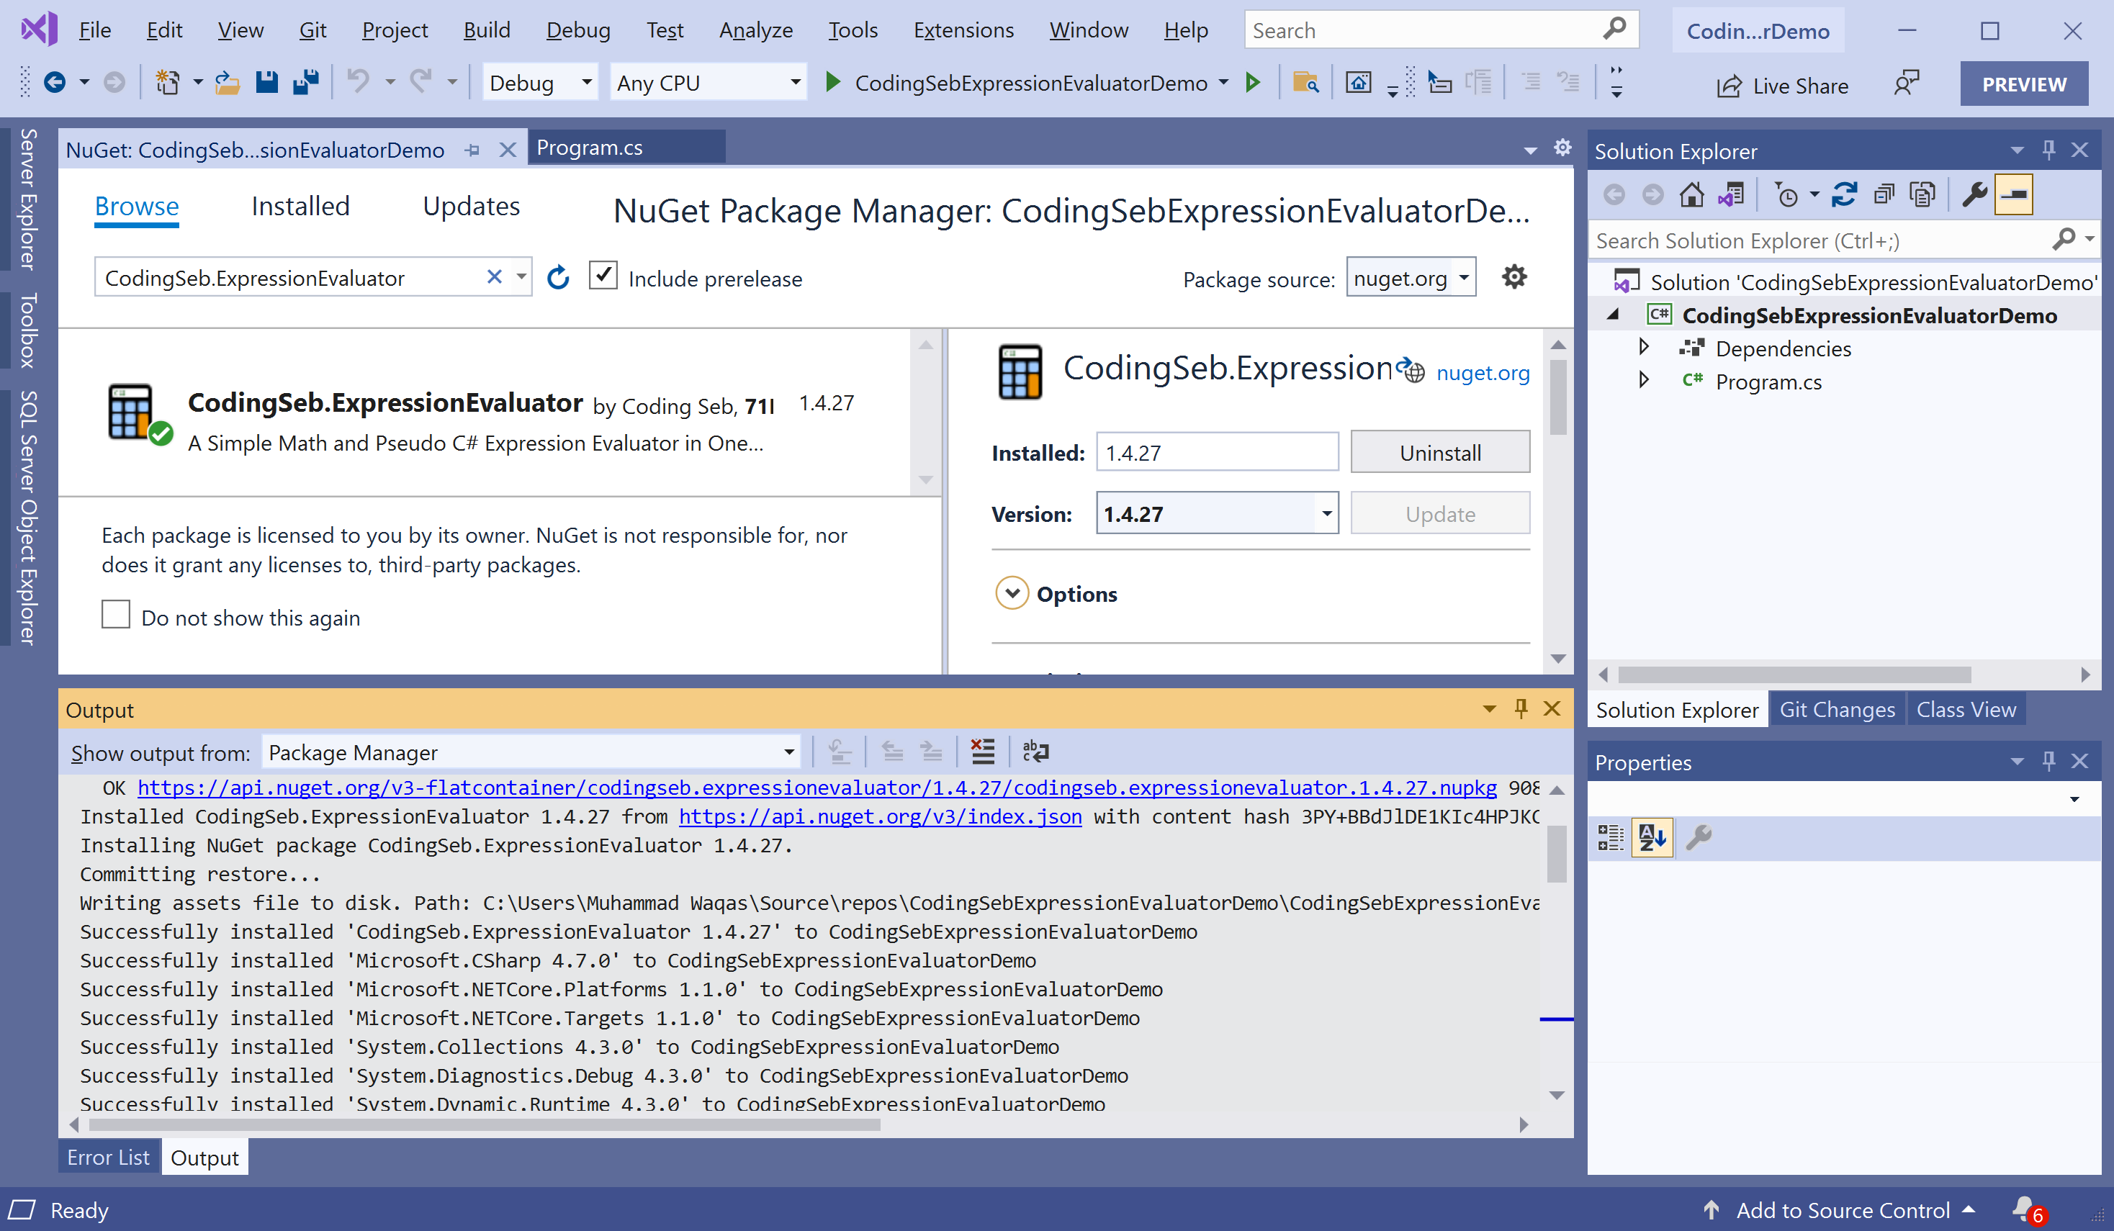The width and height of the screenshot is (2114, 1231).
Task: Click the NuGet package search field
Action: click(289, 278)
